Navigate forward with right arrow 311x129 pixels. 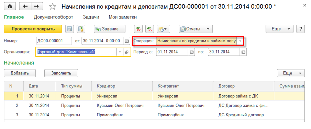coord(36,6)
